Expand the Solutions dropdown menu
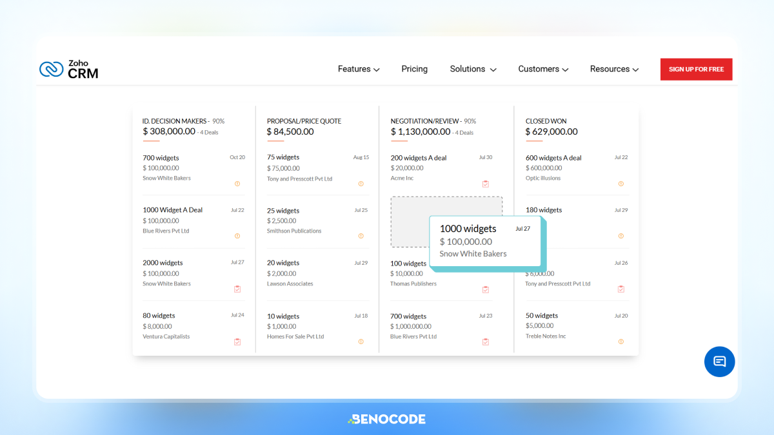 click(x=473, y=69)
